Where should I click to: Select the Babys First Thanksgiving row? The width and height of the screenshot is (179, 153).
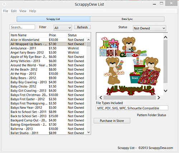(48, 103)
